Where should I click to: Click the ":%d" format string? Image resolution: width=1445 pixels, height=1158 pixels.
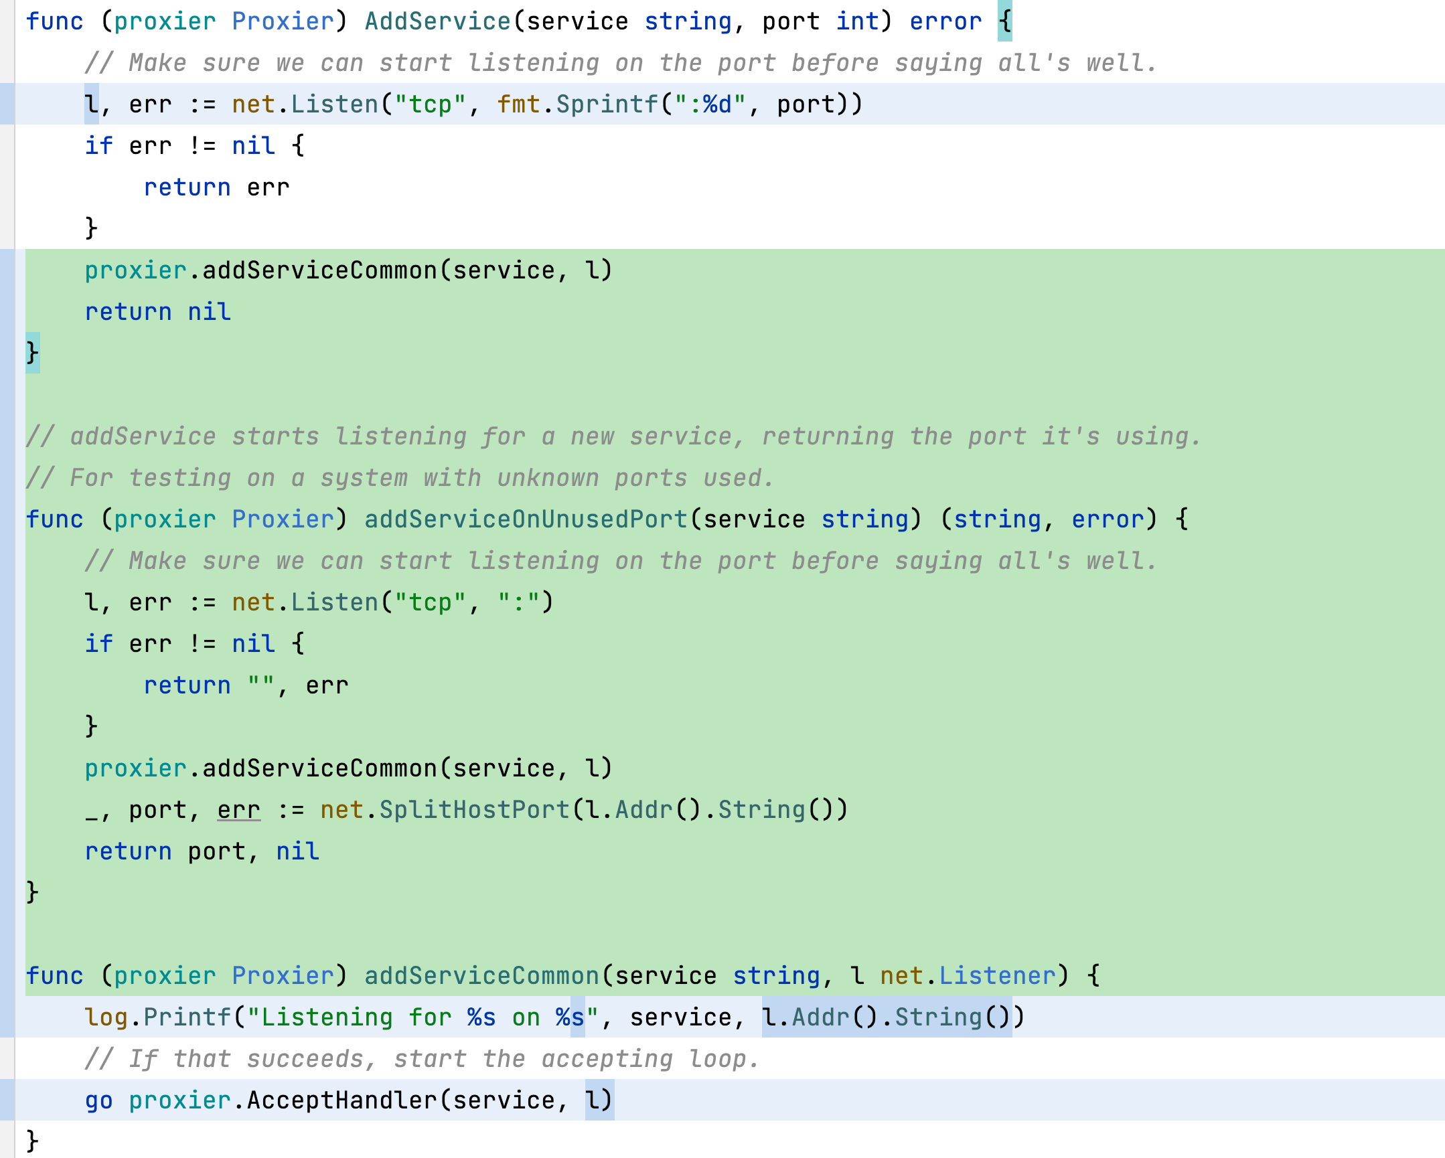[710, 104]
